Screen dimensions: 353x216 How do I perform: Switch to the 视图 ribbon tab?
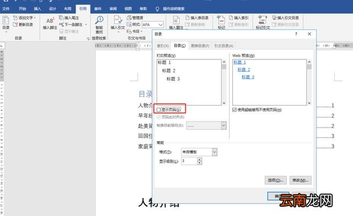pyautogui.click(x=128, y=9)
